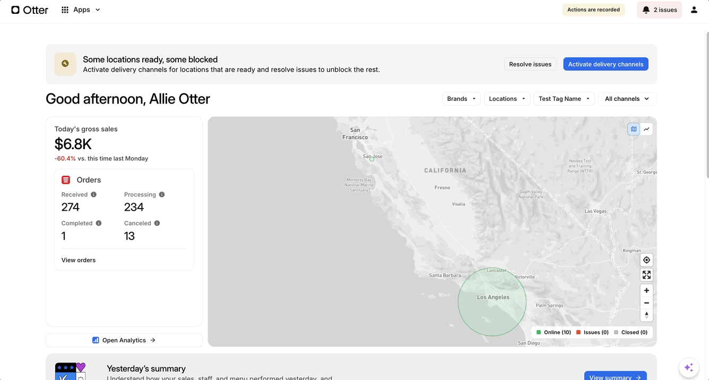Zoom in on the map
The height and width of the screenshot is (380, 709).
pyautogui.click(x=646, y=290)
